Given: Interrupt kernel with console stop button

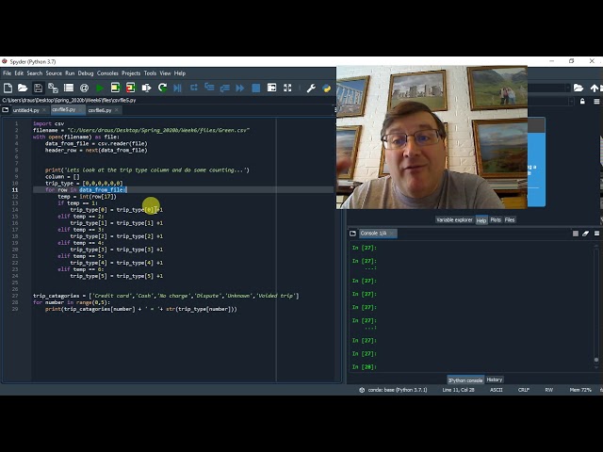Looking at the screenshot, I should 576,234.
